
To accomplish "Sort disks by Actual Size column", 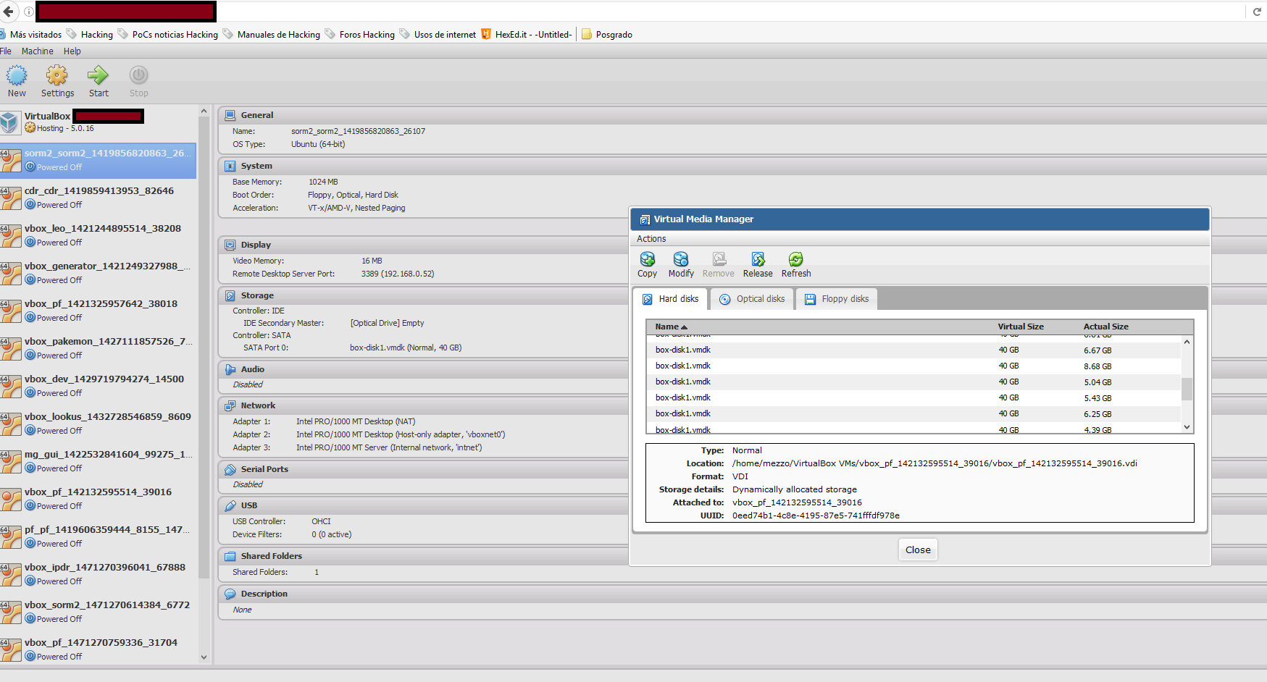I will 1105,327.
